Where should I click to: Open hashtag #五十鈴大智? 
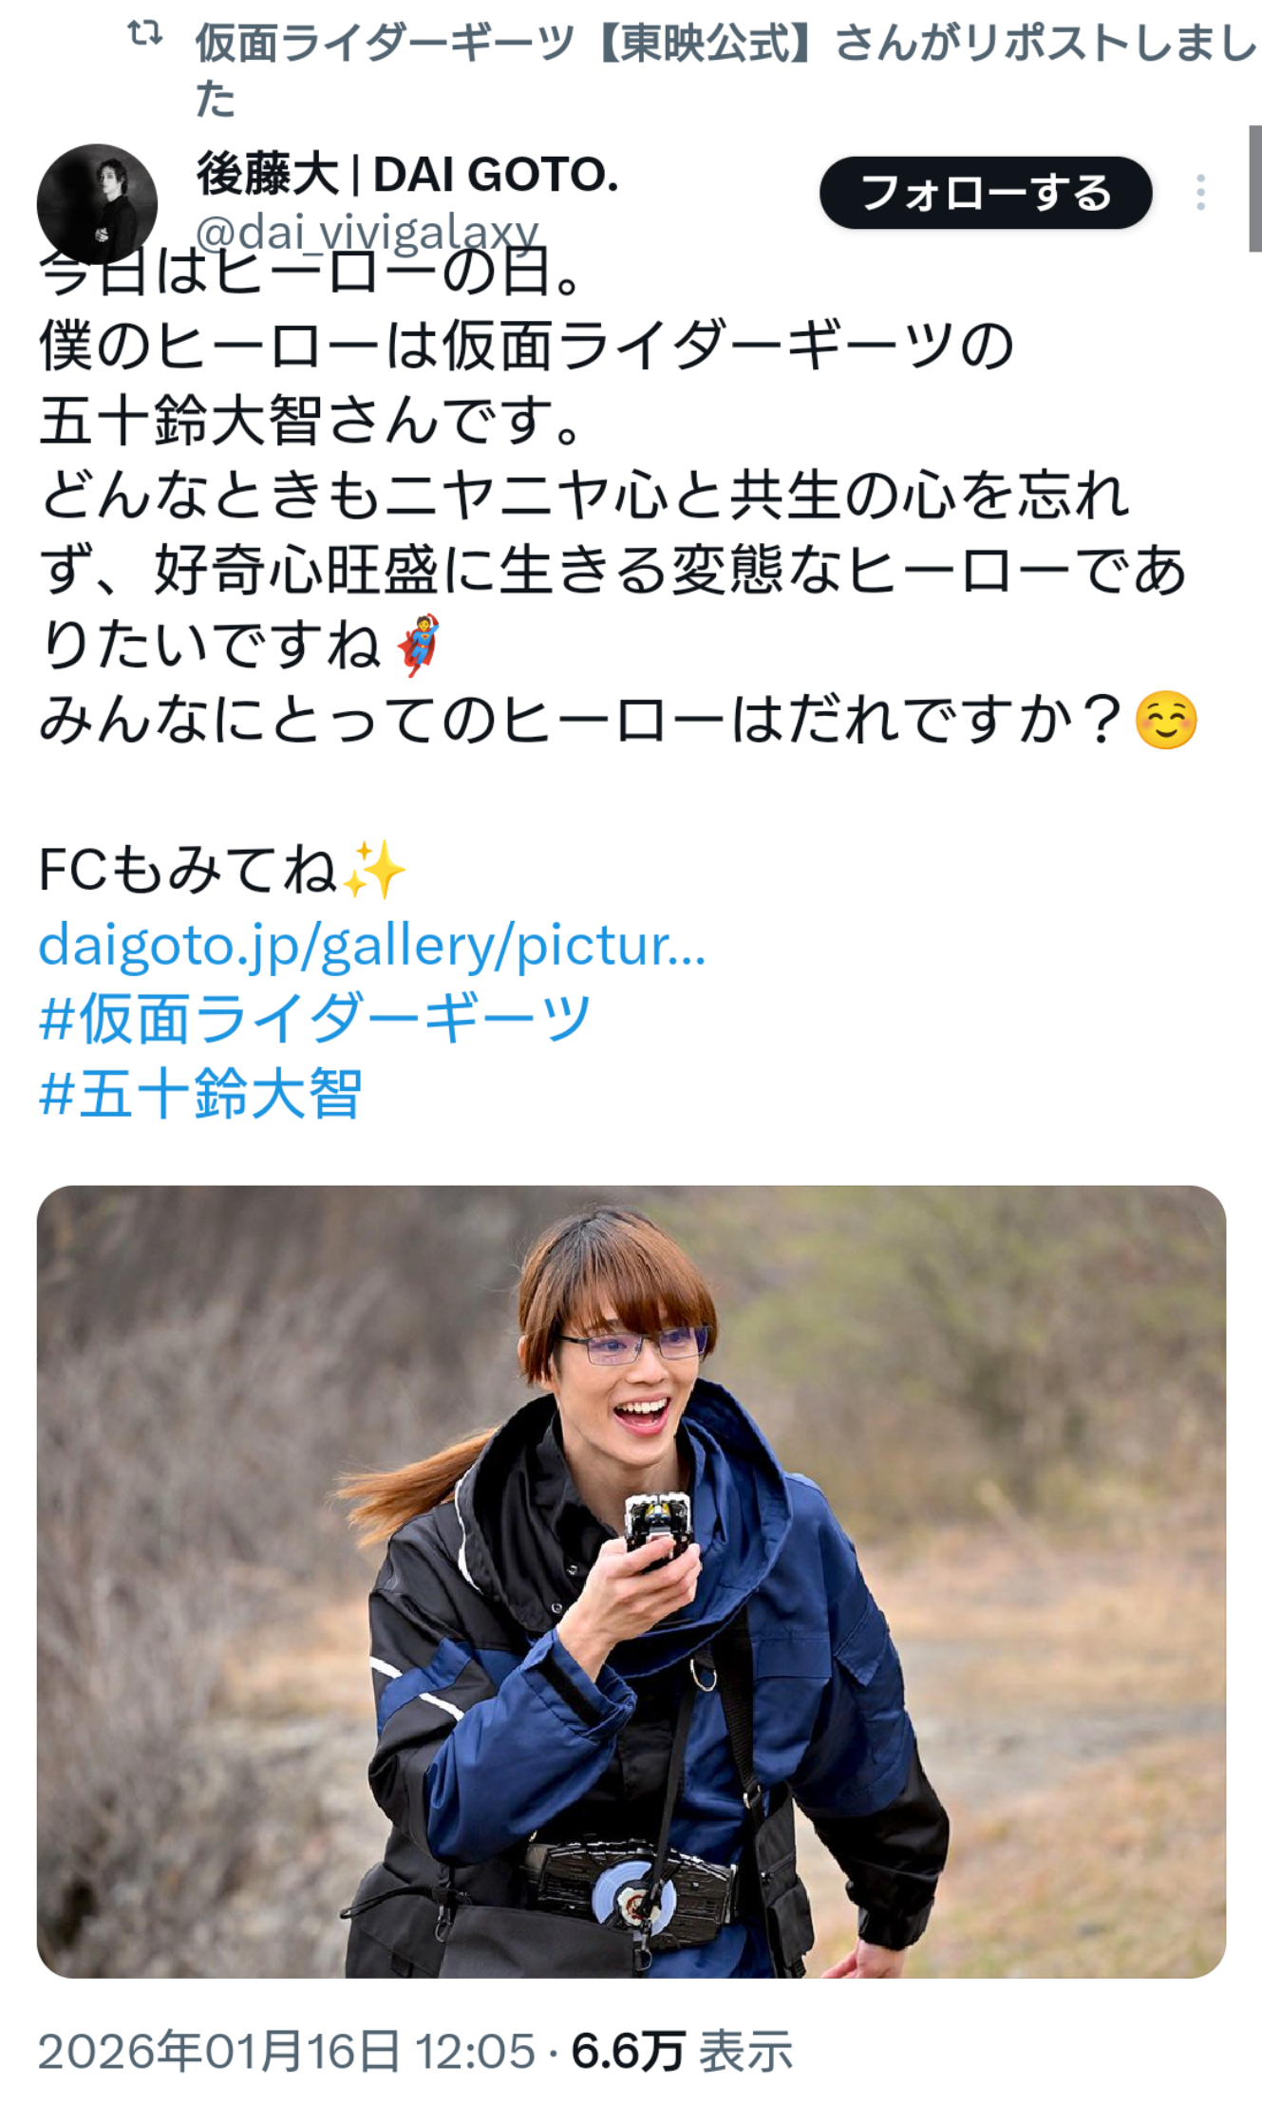coord(199,1093)
